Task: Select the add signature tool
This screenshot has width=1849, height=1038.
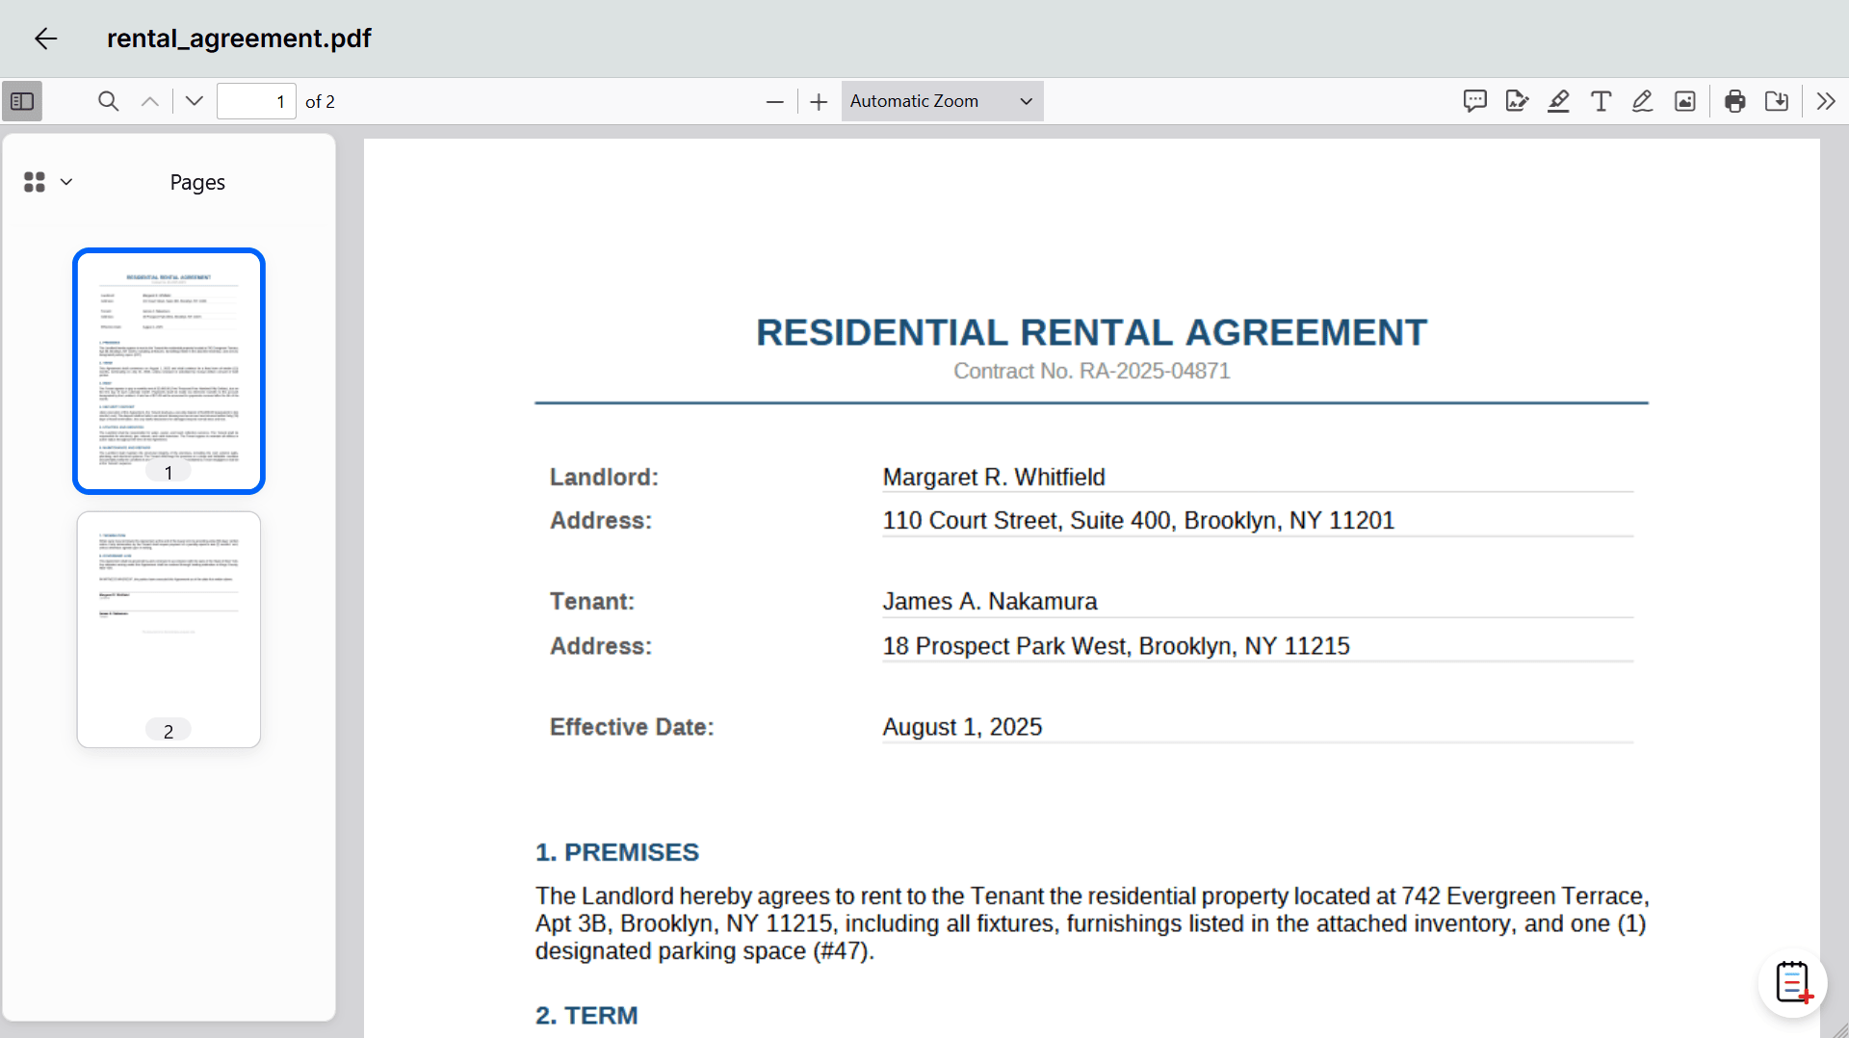Action: click(x=1517, y=101)
